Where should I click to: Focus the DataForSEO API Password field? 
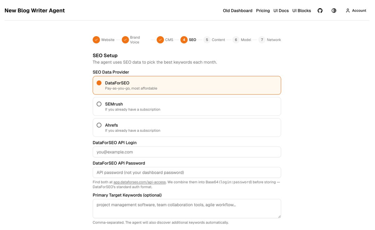pyautogui.click(x=187, y=173)
